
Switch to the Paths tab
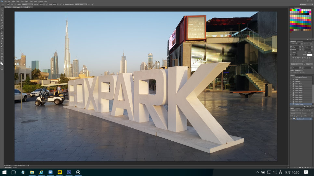303,108
